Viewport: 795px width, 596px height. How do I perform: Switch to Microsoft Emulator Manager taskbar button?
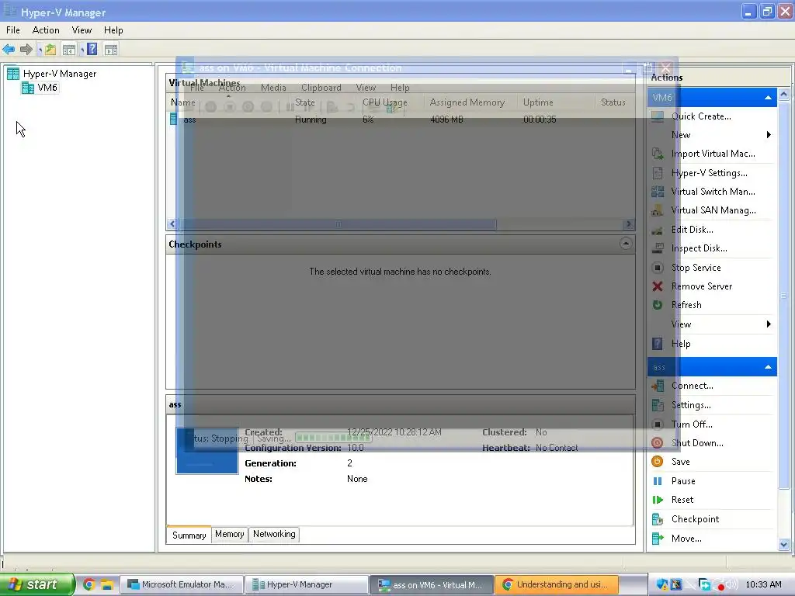181,584
